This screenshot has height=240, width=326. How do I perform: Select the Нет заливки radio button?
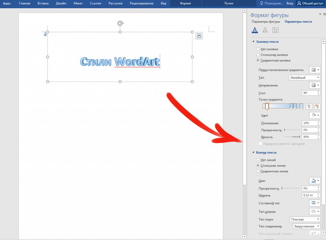pos(258,49)
